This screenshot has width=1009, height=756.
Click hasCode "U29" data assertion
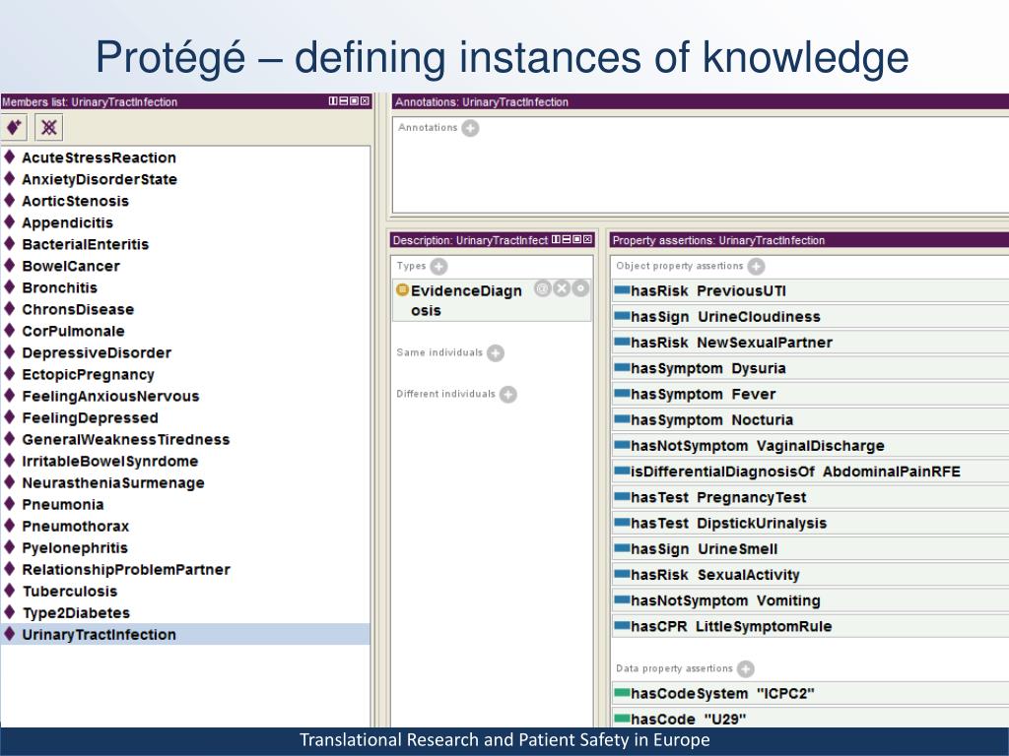[x=811, y=719]
